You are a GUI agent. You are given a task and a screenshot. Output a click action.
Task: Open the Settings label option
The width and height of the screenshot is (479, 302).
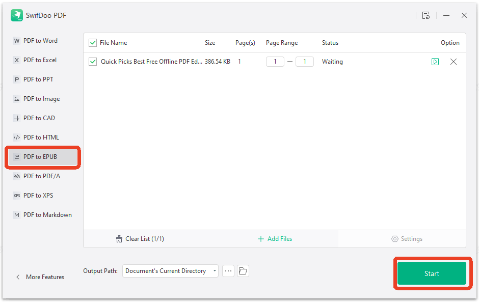pyautogui.click(x=412, y=239)
